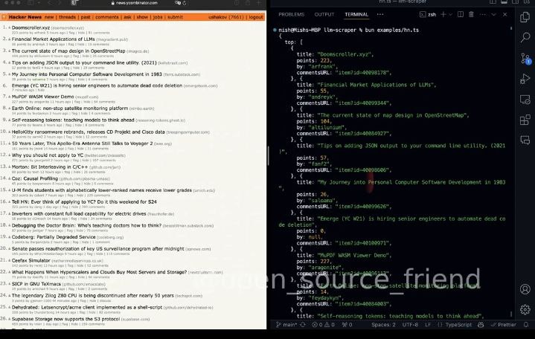Open 'jobs' in Hacker News header

coord(158,17)
